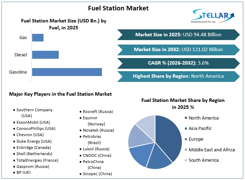Click the Asia Pacific legend color swatch

point(186,129)
